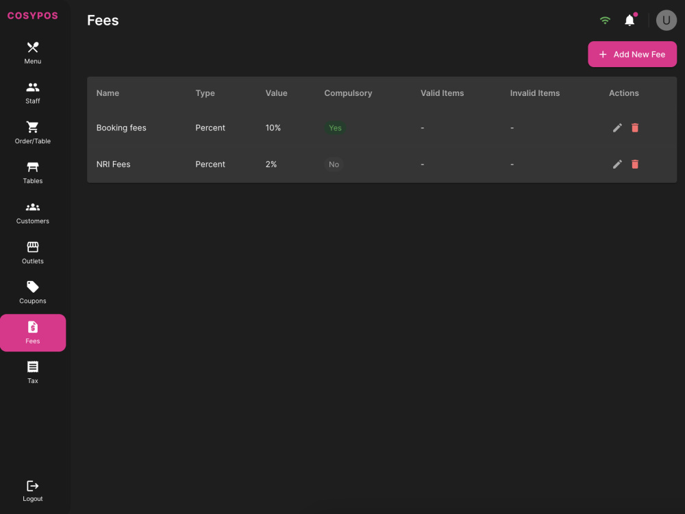The height and width of the screenshot is (514, 685).
Task: Click the Outlets label in sidebar
Action: click(33, 261)
